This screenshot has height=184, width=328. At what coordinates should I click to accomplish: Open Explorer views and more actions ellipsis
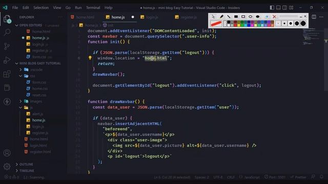coord(60,17)
